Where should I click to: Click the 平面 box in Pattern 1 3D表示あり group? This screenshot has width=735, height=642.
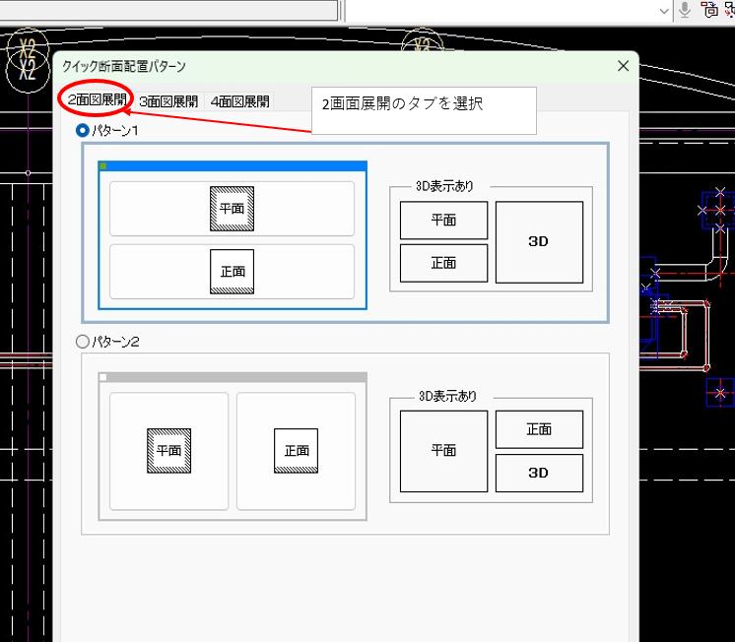(444, 221)
